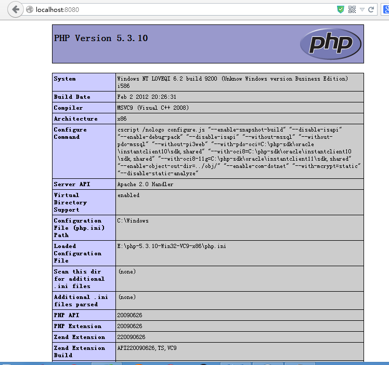The image size is (389, 365).
Task: Expand the address bar history dropdown arrow
Action: coord(362,10)
